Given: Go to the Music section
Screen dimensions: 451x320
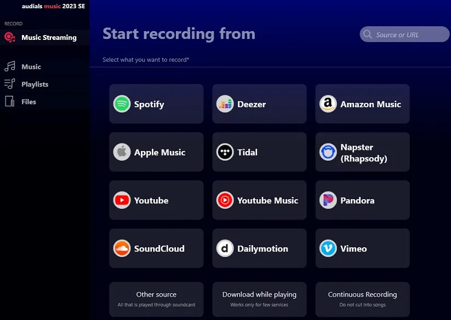Looking at the screenshot, I should tap(44, 67).
